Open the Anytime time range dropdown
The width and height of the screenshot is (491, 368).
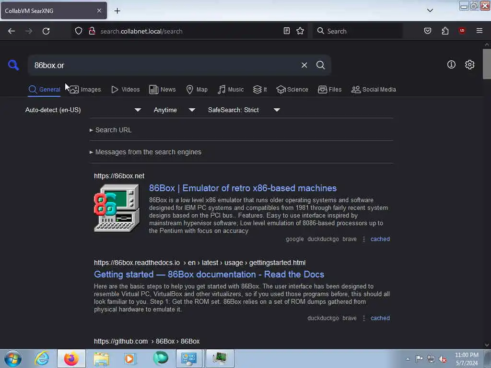click(x=175, y=110)
